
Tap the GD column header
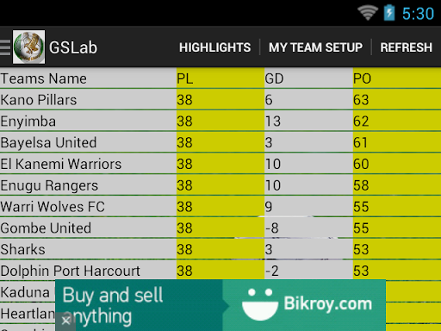274,78
